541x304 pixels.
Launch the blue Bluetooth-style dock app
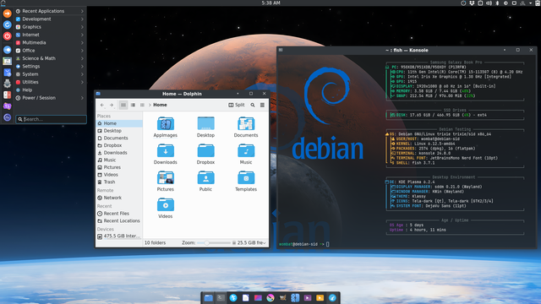(x=233, y=298)
